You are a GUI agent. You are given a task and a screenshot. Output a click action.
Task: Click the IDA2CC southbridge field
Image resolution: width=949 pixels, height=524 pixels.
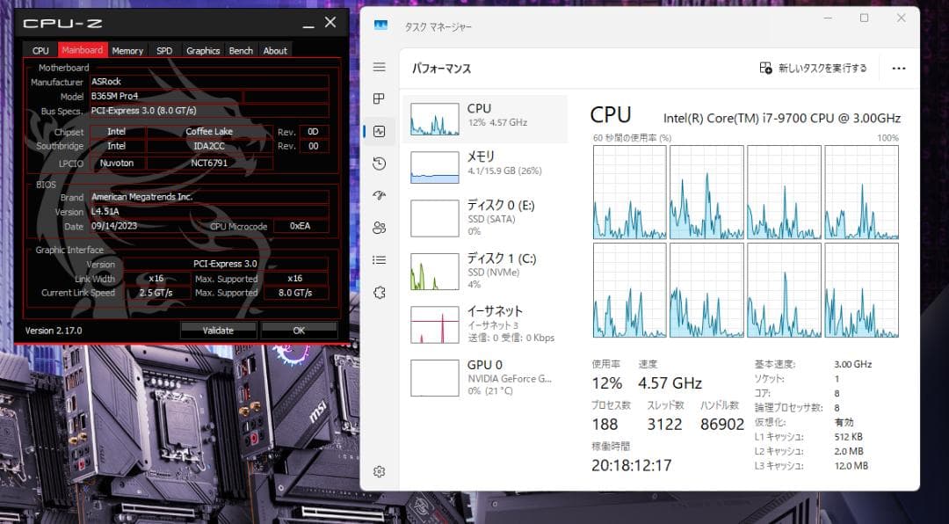pos(209,145)
